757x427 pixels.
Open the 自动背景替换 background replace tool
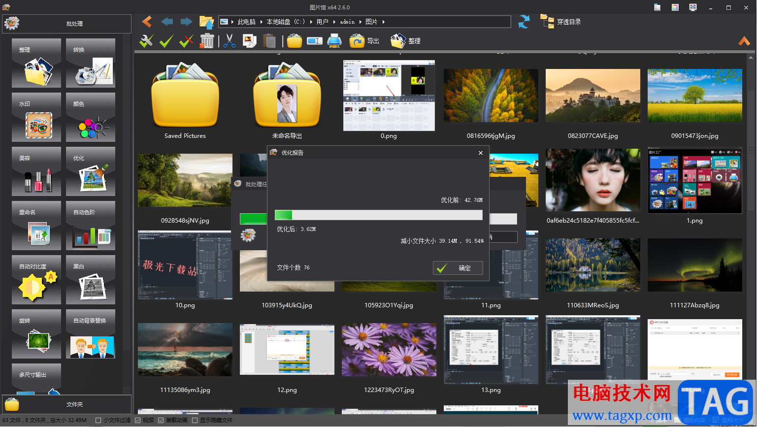pos(91,334)
